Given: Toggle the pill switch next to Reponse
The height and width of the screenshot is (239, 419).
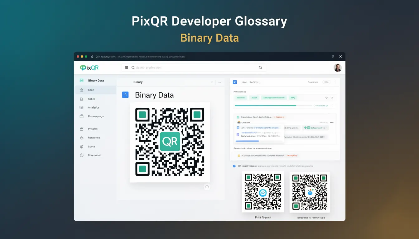Looking at the screenshot, I should 326,82.
